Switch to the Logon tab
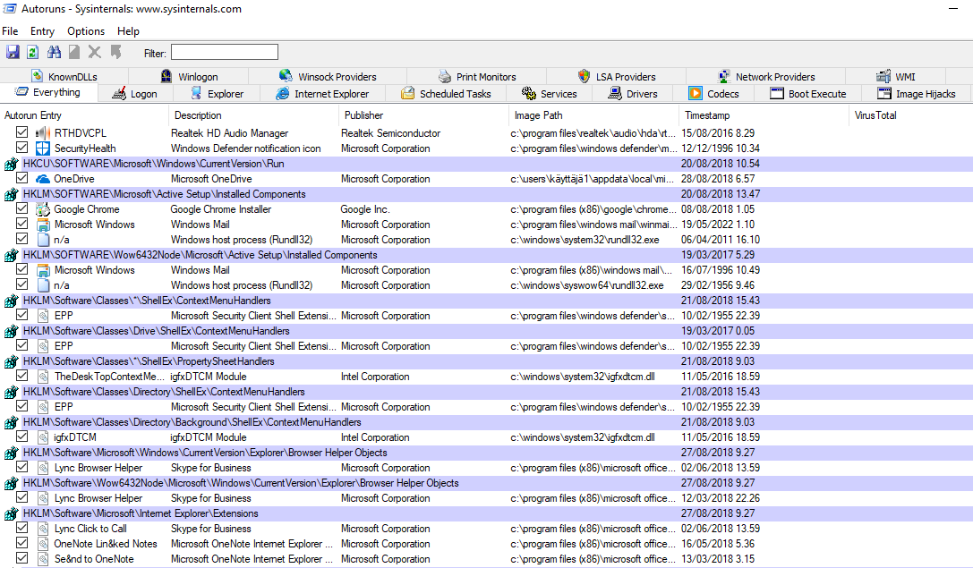The image size is (973, 568). 134,94
